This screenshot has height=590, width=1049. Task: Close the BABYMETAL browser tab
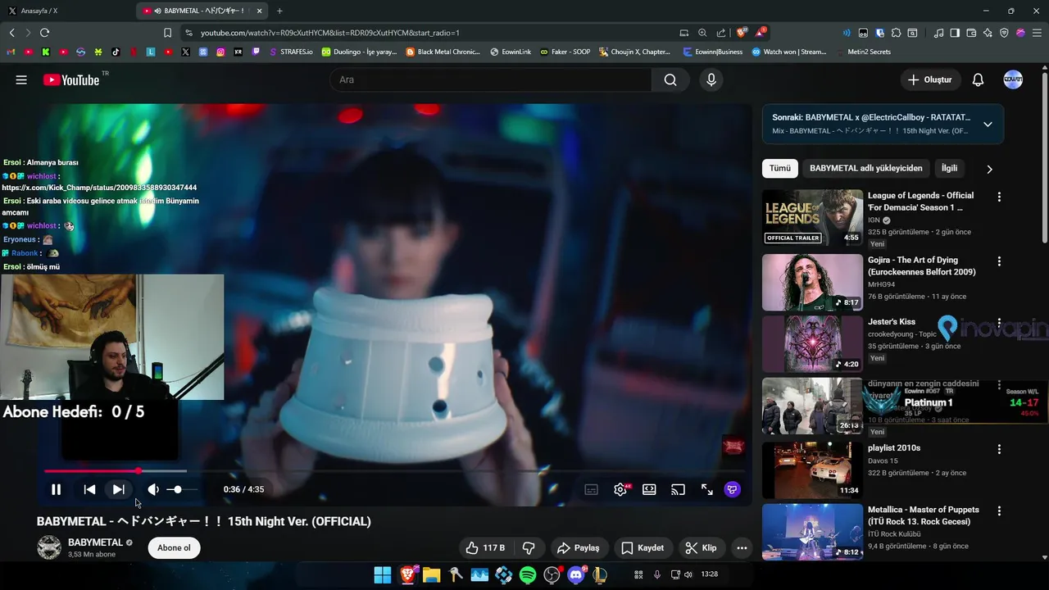(x=260, y=11)
